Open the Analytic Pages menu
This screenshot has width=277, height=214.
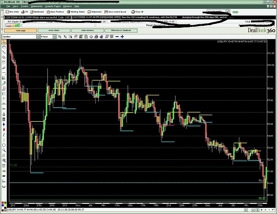(x=53, y=6)
